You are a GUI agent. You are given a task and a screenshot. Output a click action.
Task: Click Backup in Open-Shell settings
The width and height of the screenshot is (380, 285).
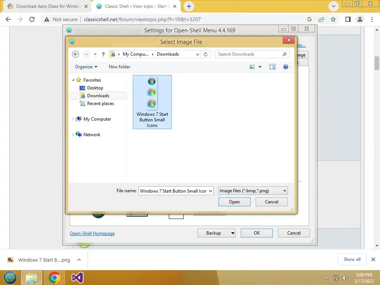pyautogui.click(x=213, y=233)
